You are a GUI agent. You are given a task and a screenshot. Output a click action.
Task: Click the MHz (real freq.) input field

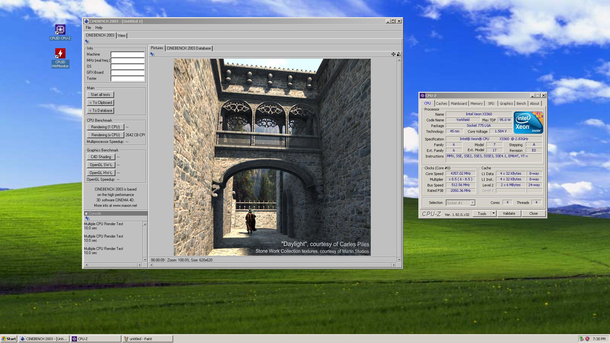click(127, 60)
